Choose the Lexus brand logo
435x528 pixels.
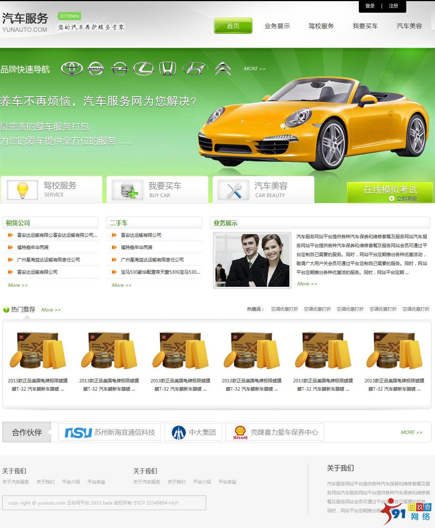(143, 68)
